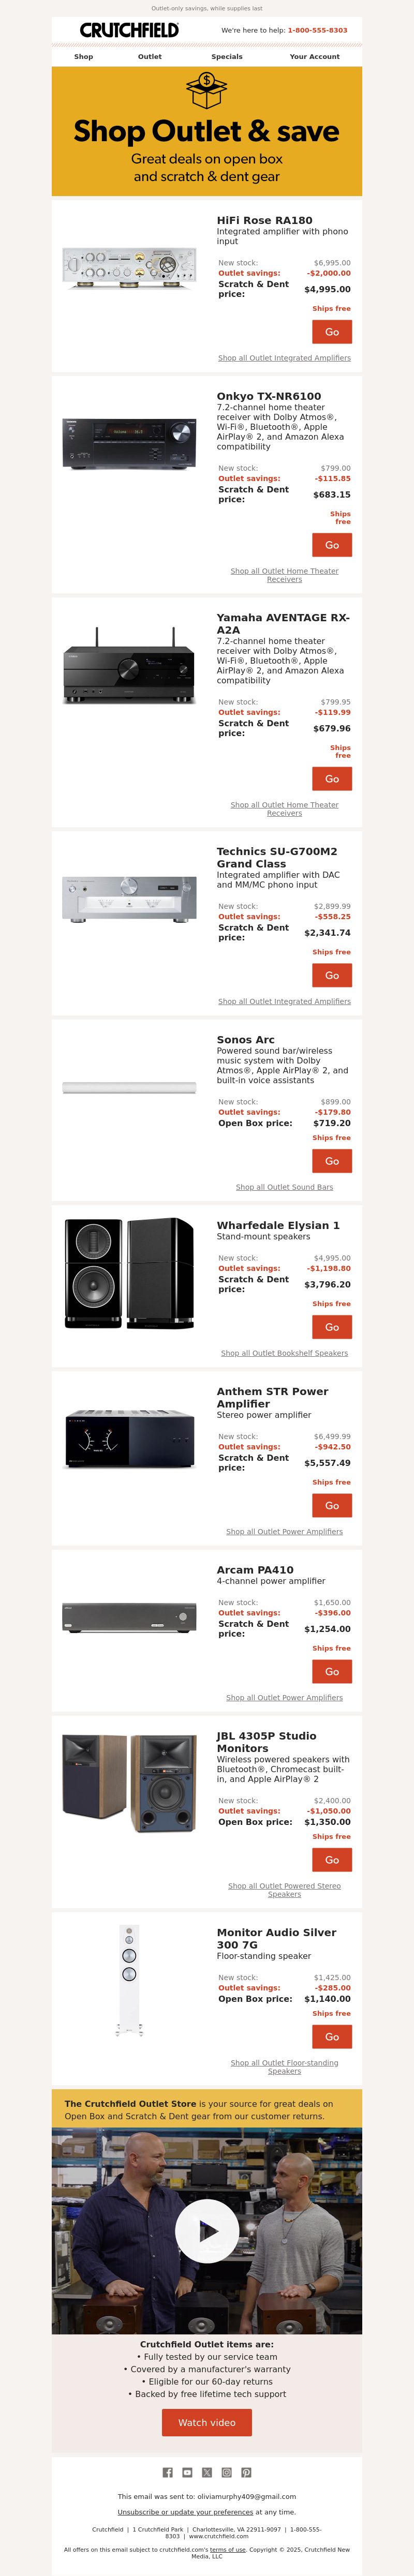Open Shop all Outlet Bookshelf Speakers link

click(285, 1353)
